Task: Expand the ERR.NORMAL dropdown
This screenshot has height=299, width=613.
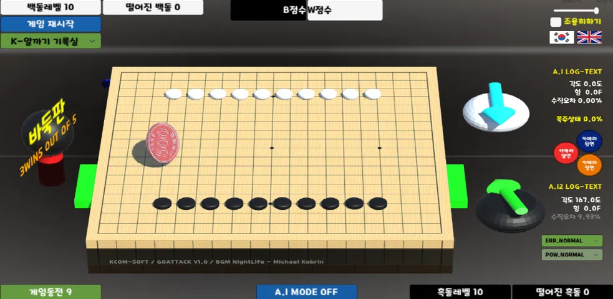Action: point(572,240)
